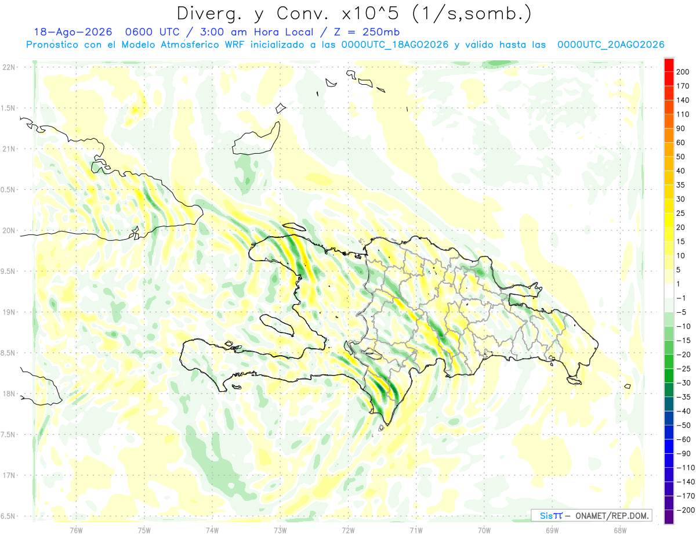Click the 71W longitude label
Viewport: 696px width, 538px height.
click(x=416, y=530)
